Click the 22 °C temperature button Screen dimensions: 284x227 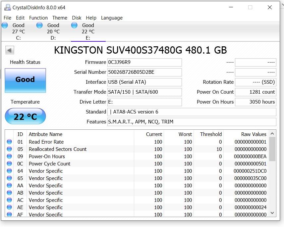[25, 116]
